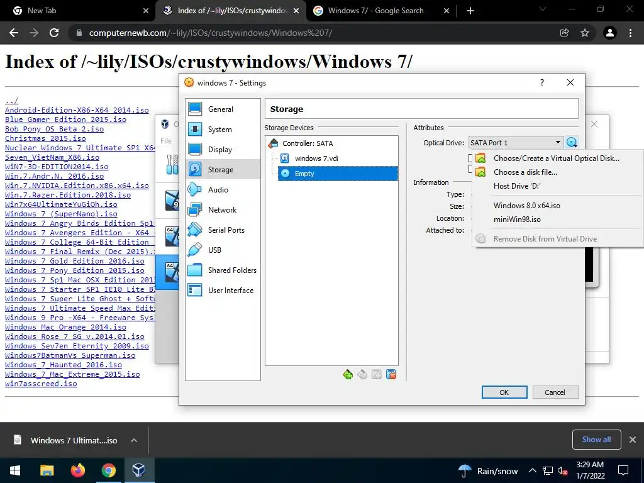Close the downloads bar
The image size is (644, 483).
pyautogui.click(x=633, y=440)
